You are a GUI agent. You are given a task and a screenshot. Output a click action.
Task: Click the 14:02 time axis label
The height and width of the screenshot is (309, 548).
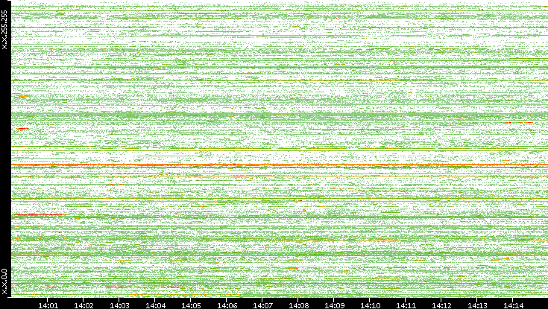tap(84, 305)
